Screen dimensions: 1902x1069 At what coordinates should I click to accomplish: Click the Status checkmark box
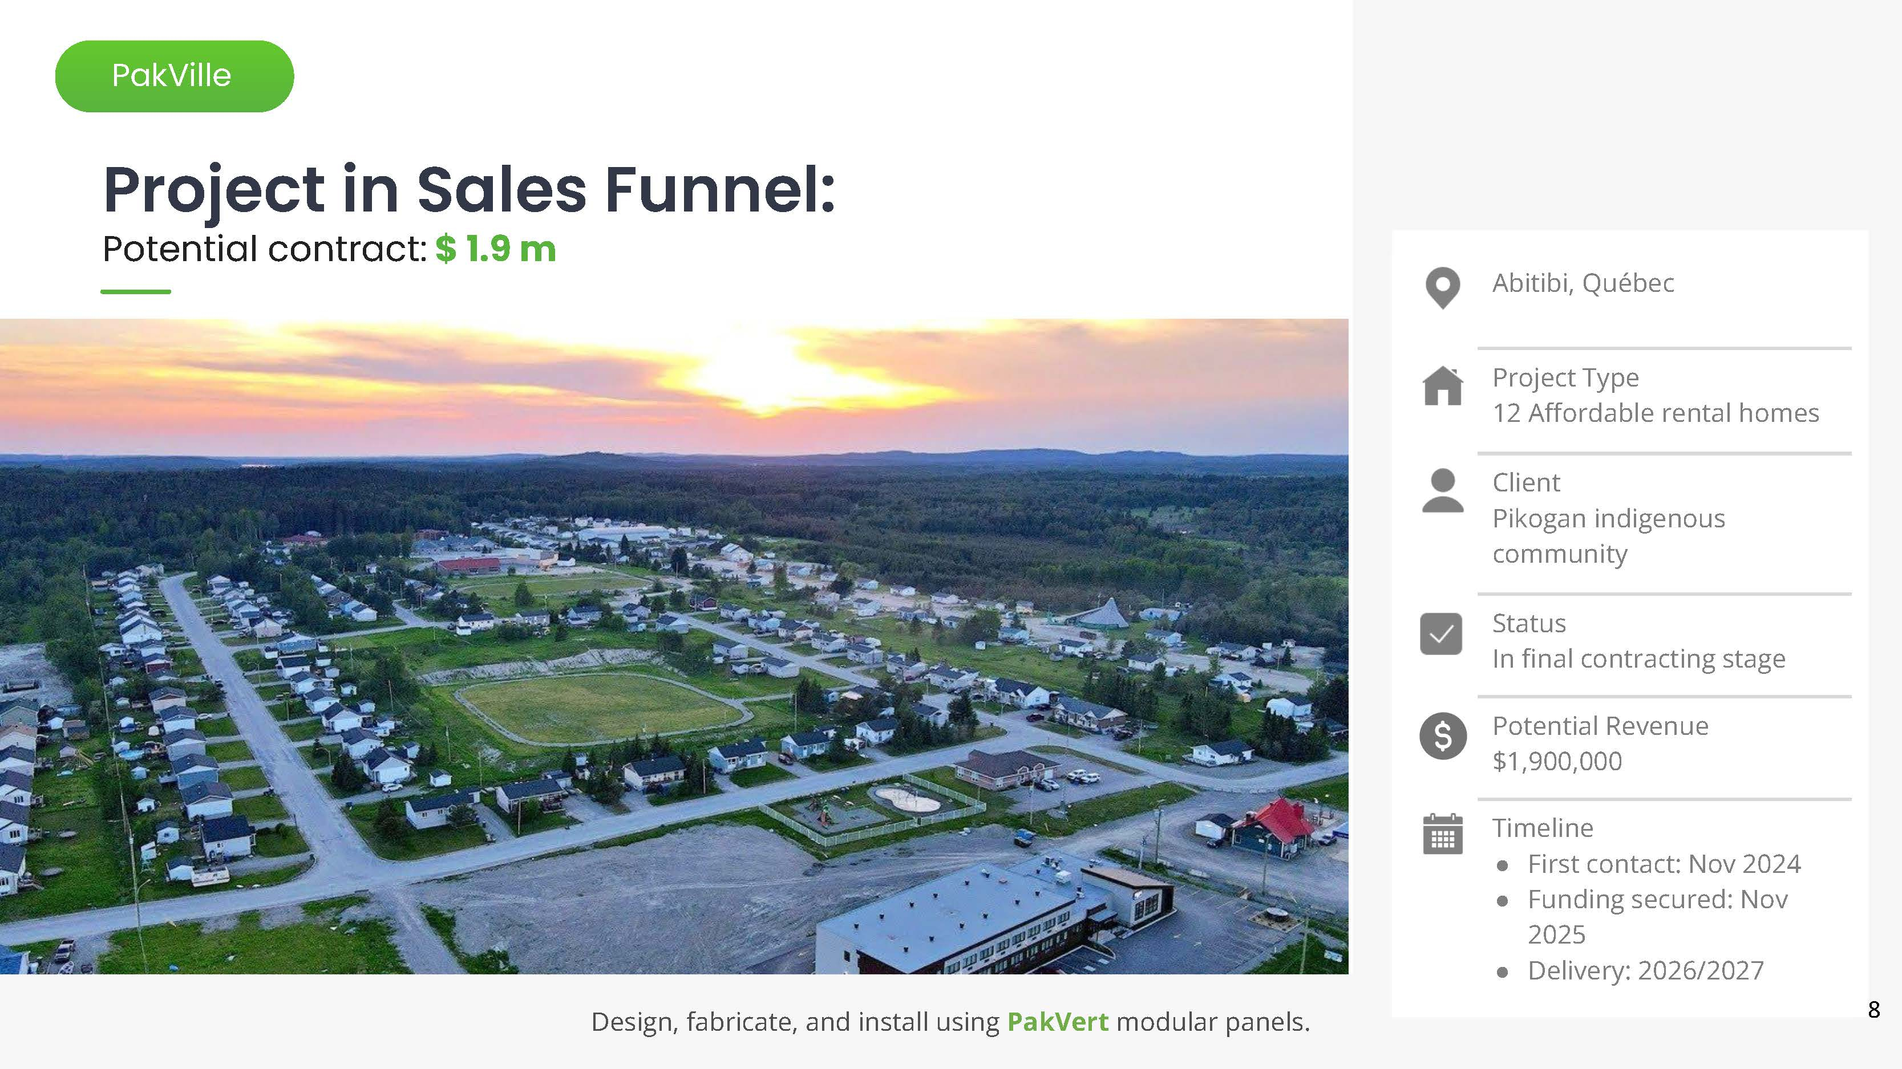tap(1440, 634)
